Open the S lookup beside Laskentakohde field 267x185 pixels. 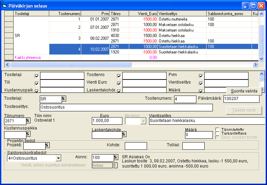(124, 134)
